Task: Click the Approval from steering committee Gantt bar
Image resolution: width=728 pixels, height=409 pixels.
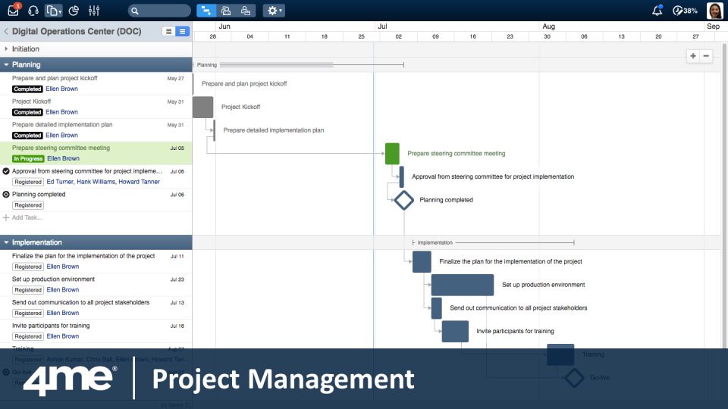Action: [402, 176]
